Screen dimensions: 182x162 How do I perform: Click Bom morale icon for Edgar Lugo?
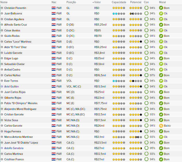pyautogui.click(x=161, y=58)
